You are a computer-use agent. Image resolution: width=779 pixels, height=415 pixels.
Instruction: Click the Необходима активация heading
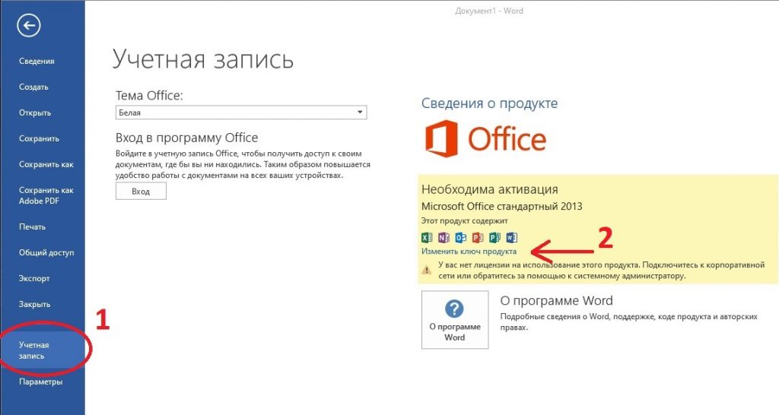(489, 189)
